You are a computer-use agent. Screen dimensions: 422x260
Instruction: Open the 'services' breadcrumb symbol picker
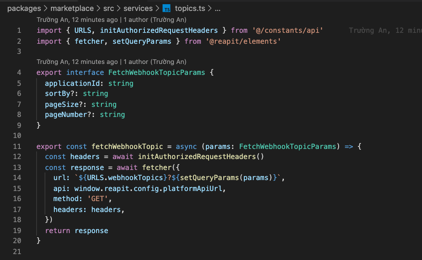138,8
